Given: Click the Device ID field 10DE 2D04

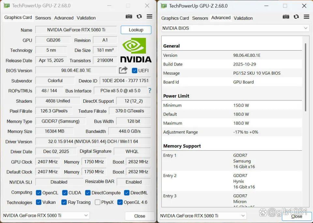Looking at the screenshot, I should pos(125,81).
